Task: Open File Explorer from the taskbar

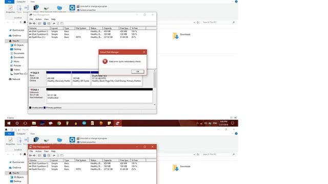Action: (34, 123)
